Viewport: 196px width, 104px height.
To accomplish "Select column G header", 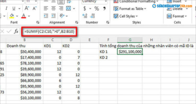I will [130, 40].
